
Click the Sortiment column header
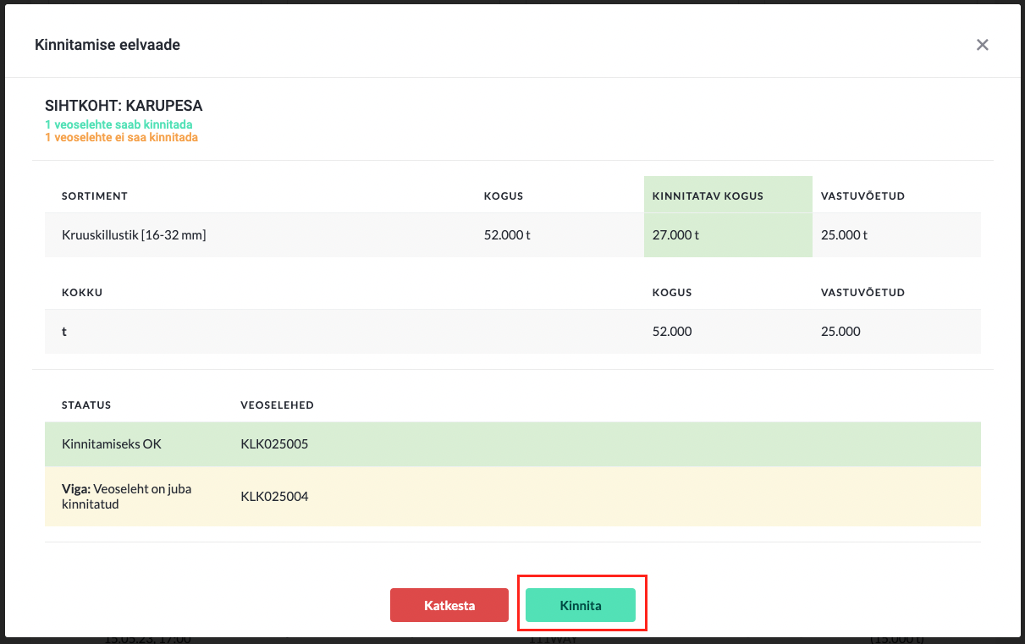click(x=95, y=196)
